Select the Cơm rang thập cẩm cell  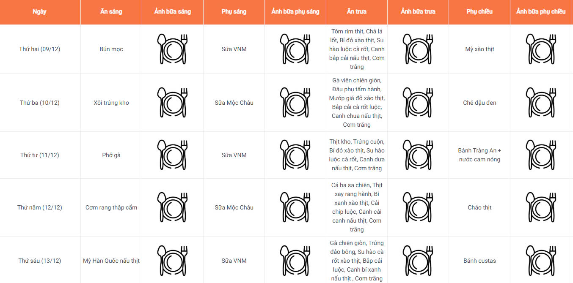[x=111, y=207]
